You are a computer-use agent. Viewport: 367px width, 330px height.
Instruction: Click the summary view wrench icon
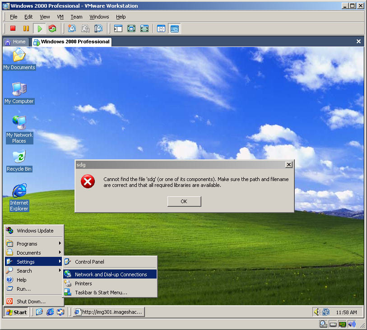tap(161, 28)
